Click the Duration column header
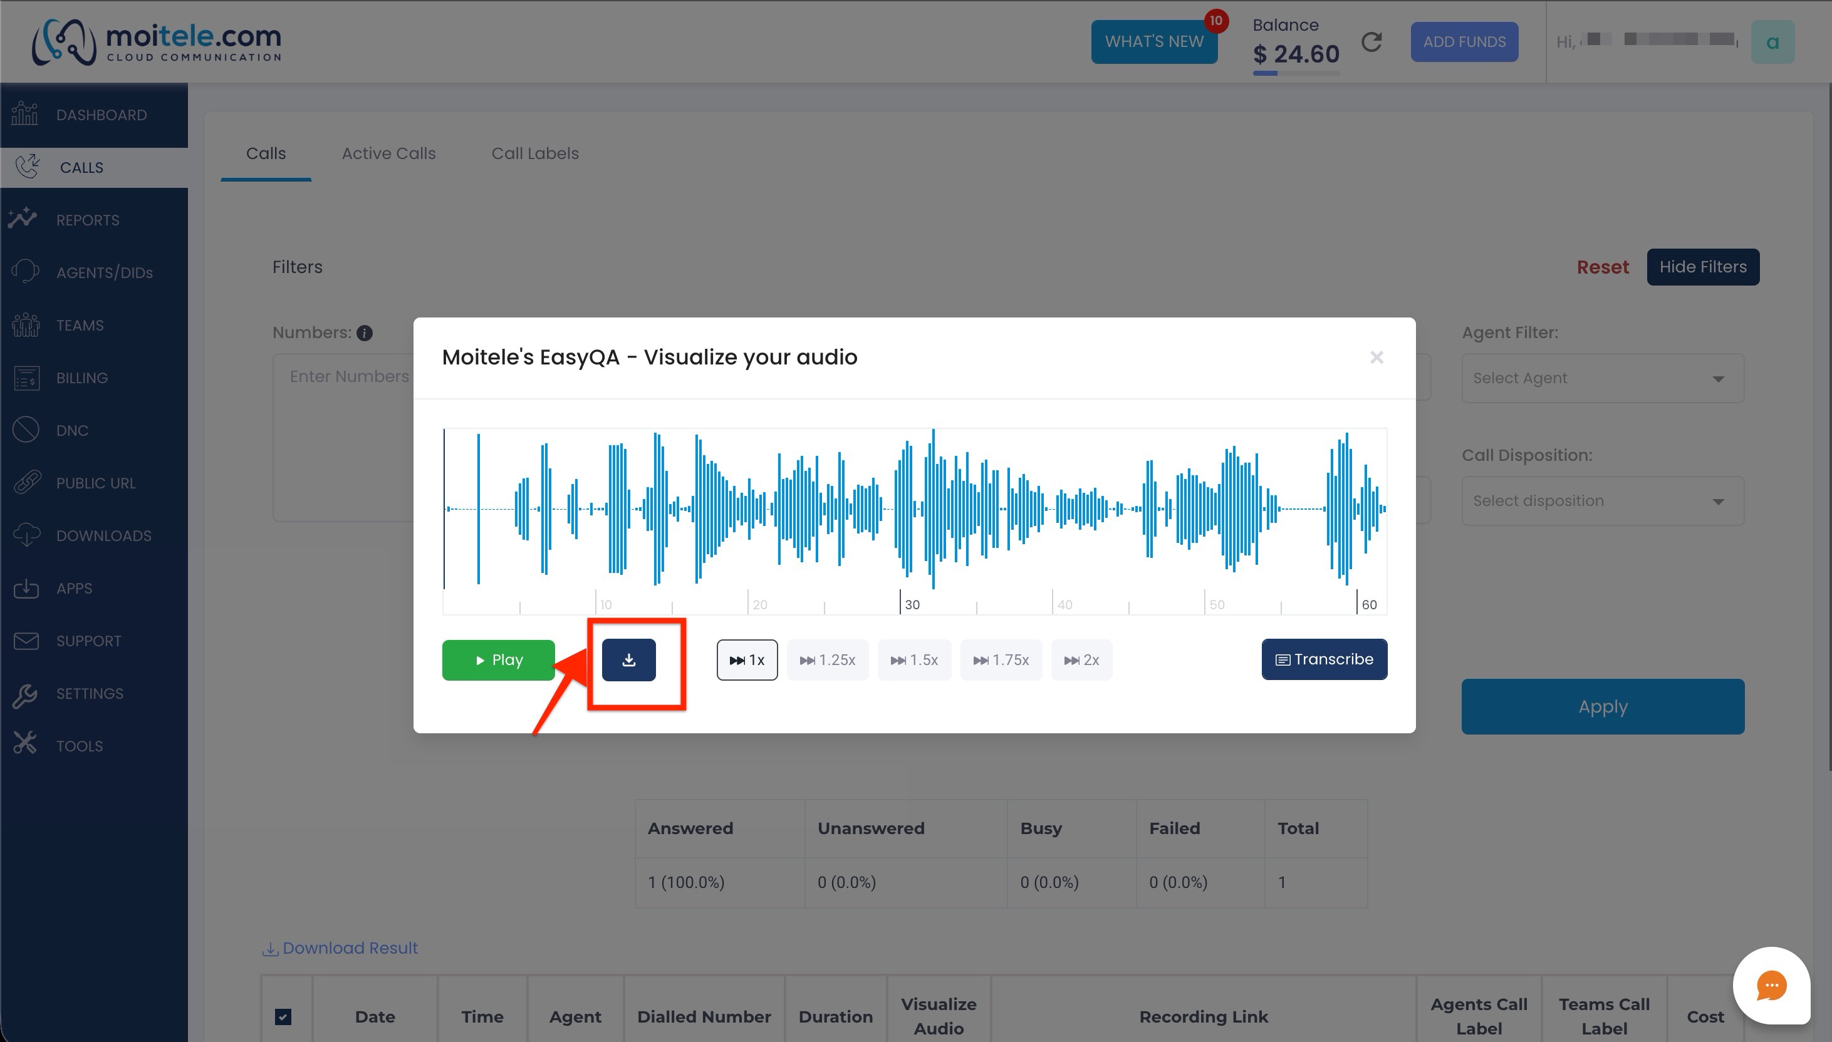This screenshot has width=1832, height=1042. 835,1017
